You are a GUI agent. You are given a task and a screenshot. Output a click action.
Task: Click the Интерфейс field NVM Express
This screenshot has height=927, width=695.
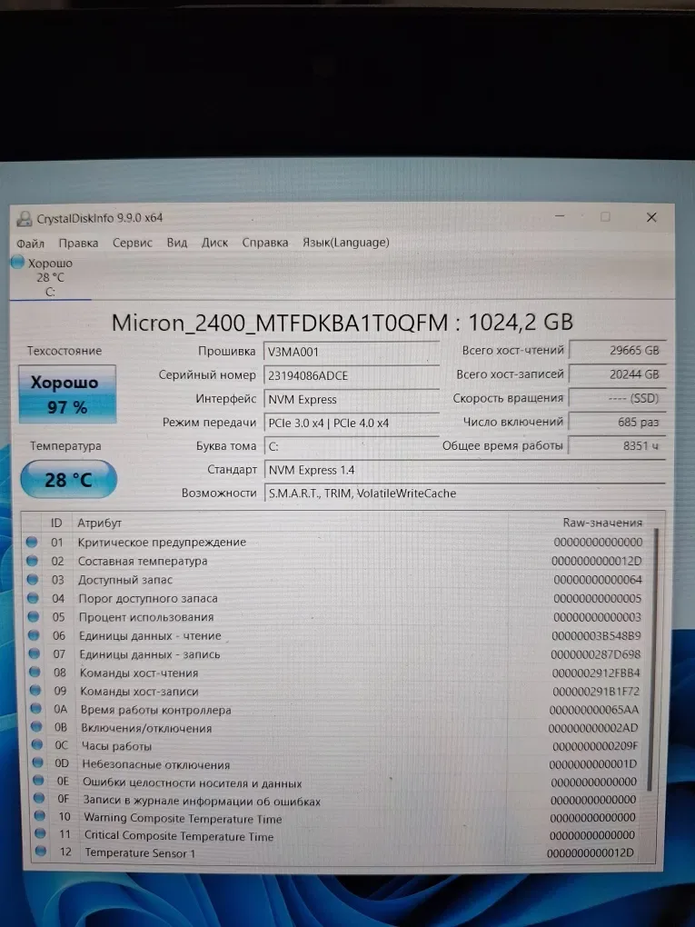(x=351, y=399)
